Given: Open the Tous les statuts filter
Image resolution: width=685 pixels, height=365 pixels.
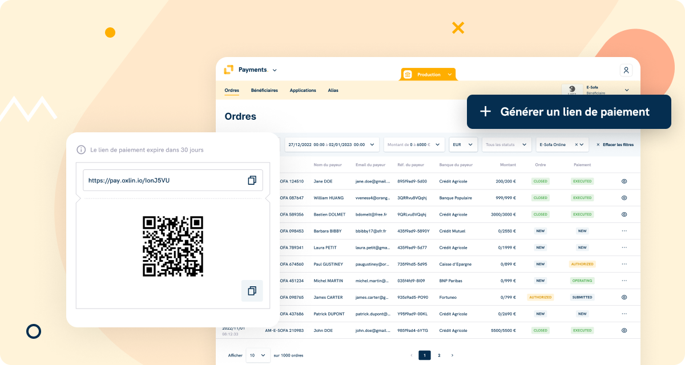Looking at the screenshot, I should point(506,145).
